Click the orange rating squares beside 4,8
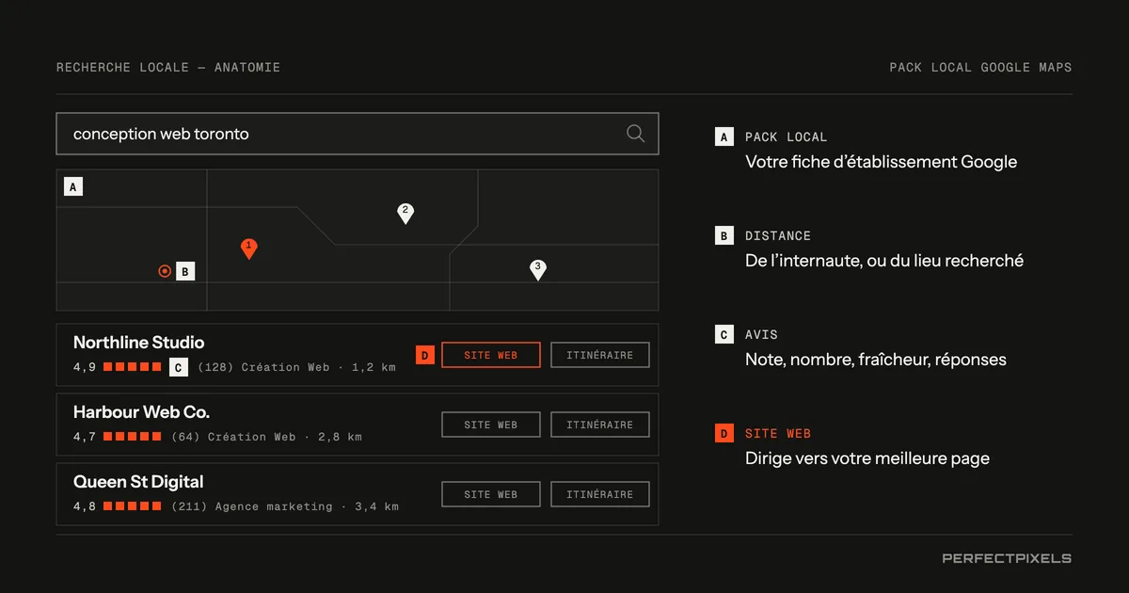 (x=133, y=506)
